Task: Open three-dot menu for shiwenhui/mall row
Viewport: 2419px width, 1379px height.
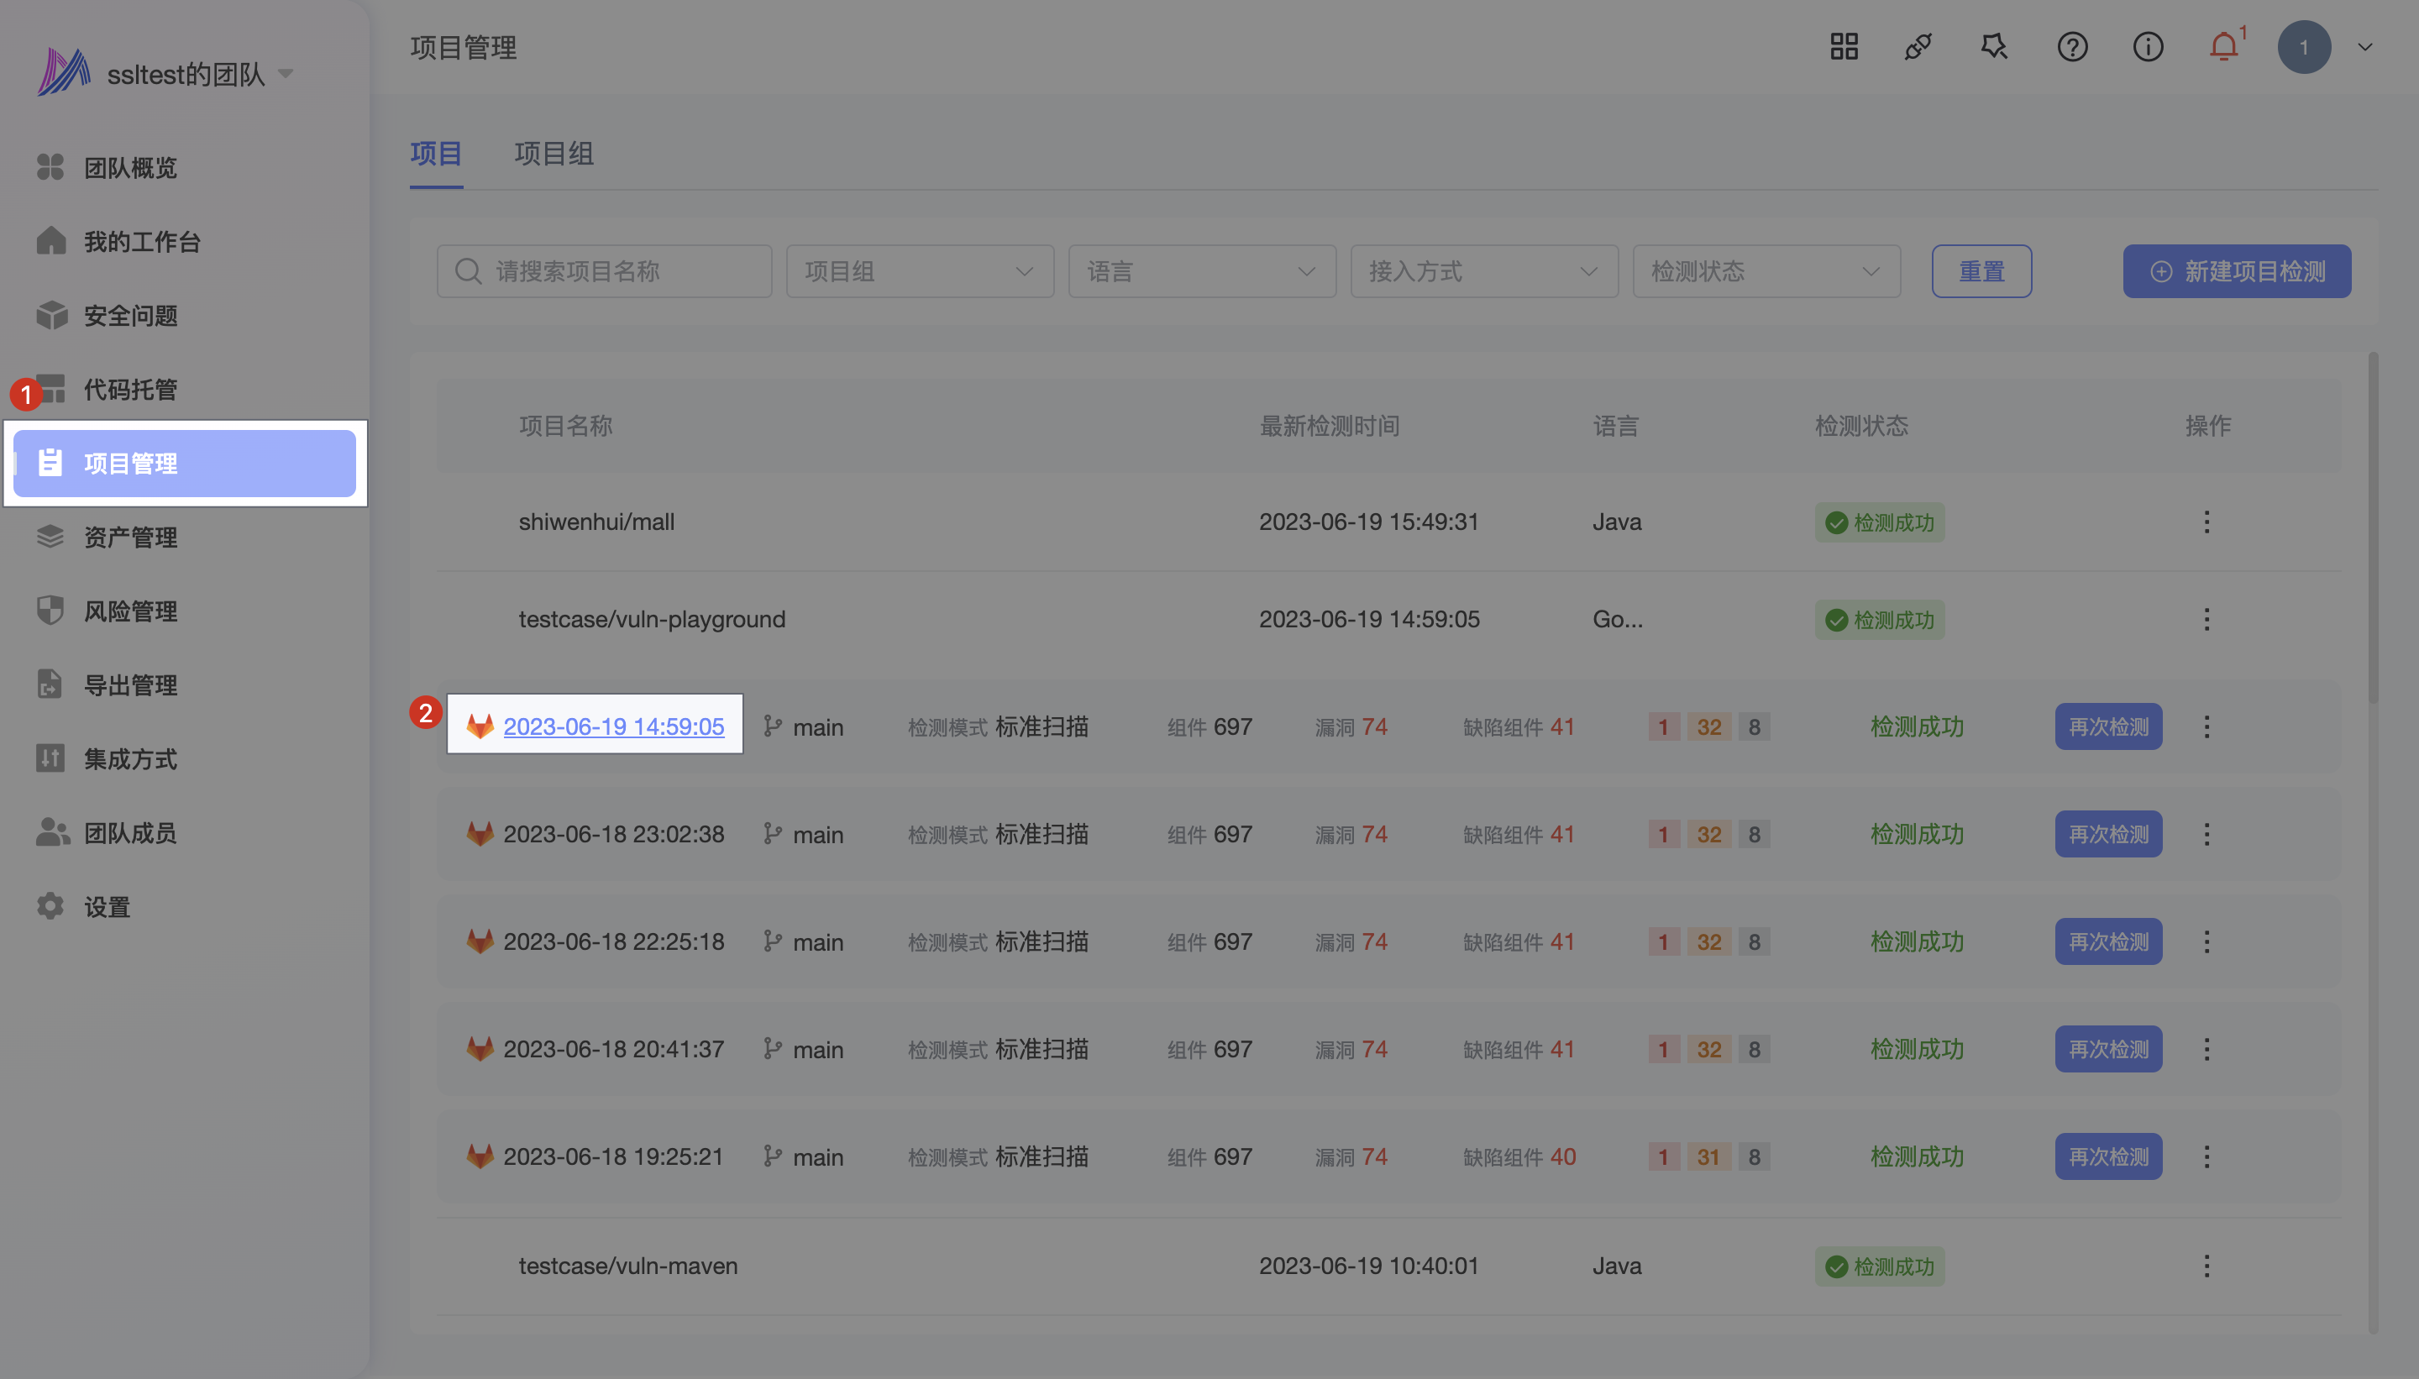Action: tap(2206, 522)
